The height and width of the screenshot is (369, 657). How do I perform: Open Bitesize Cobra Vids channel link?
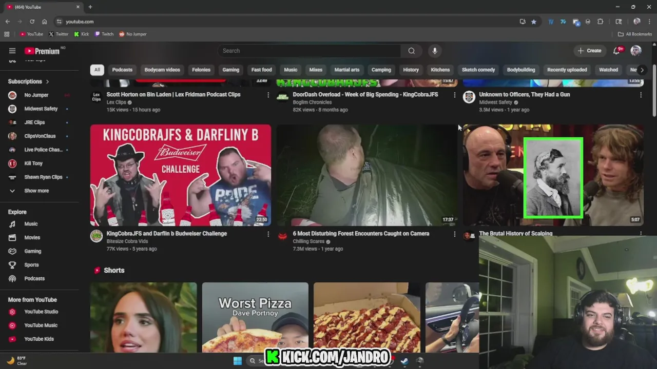(127, 241)
